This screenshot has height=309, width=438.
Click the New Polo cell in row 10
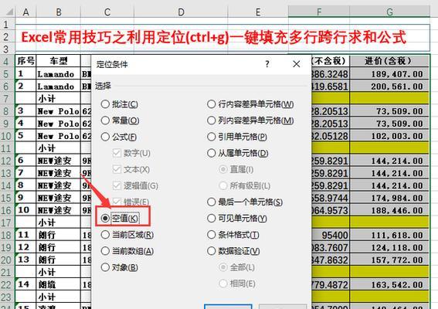(59, 136)
